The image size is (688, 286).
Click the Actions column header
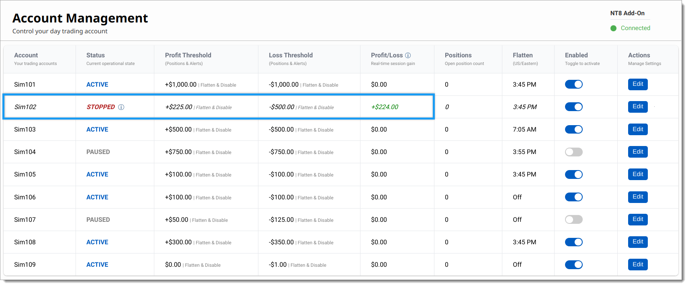639,55
